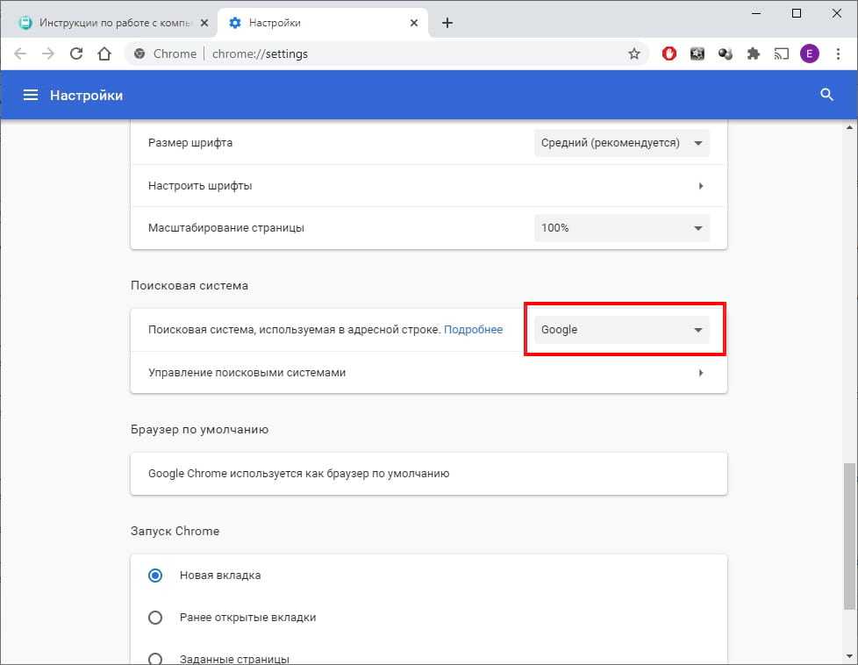The image size is (858, 665).
Task: Open the red ad blocker extension
Action: click(669, 54)
